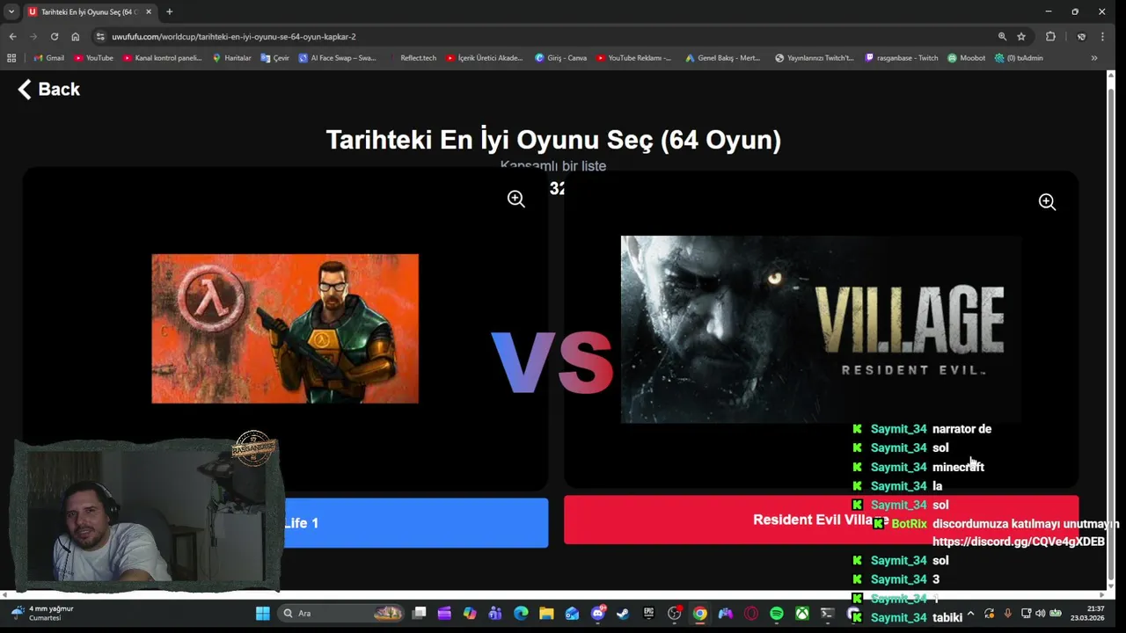Open the Çevir bookmark
Screen dimensions: 1126x633
[274, 58]
